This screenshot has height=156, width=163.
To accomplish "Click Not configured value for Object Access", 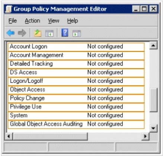I will 105,90.
